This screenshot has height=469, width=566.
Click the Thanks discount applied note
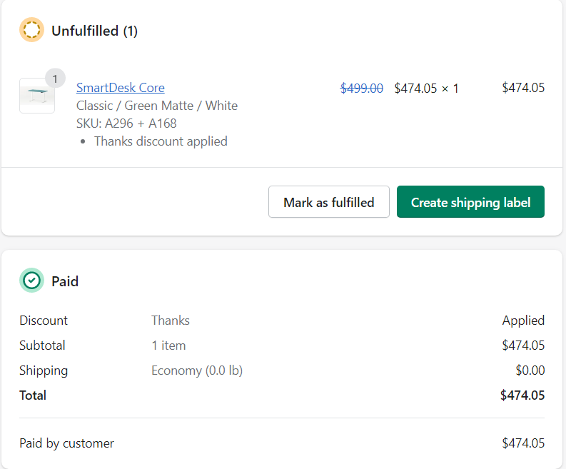(x=161, y=141)
